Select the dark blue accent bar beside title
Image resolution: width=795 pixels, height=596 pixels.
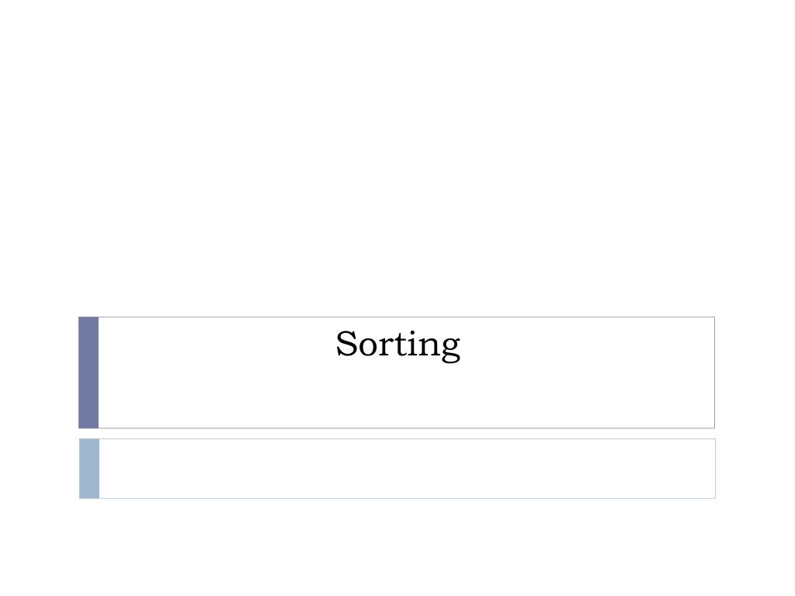point(89,372)
